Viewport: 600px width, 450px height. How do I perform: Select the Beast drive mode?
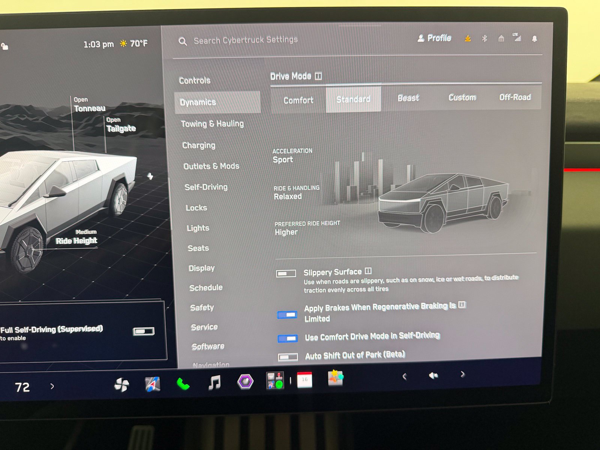coord(408,98)
